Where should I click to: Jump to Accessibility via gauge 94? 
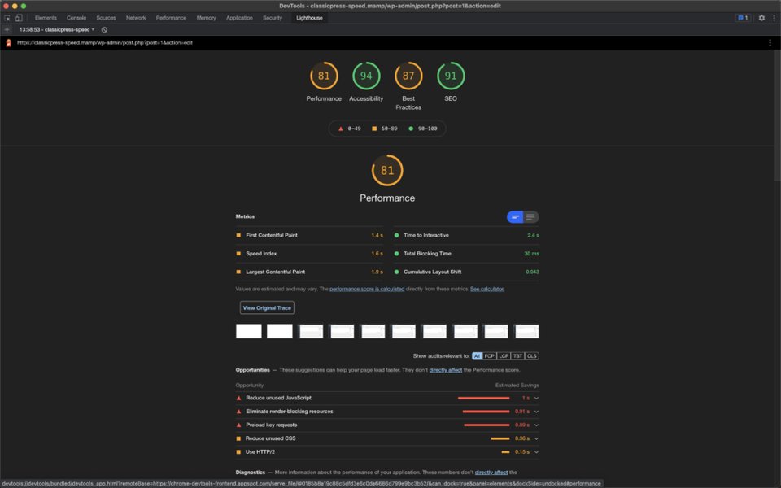[366, 76]
